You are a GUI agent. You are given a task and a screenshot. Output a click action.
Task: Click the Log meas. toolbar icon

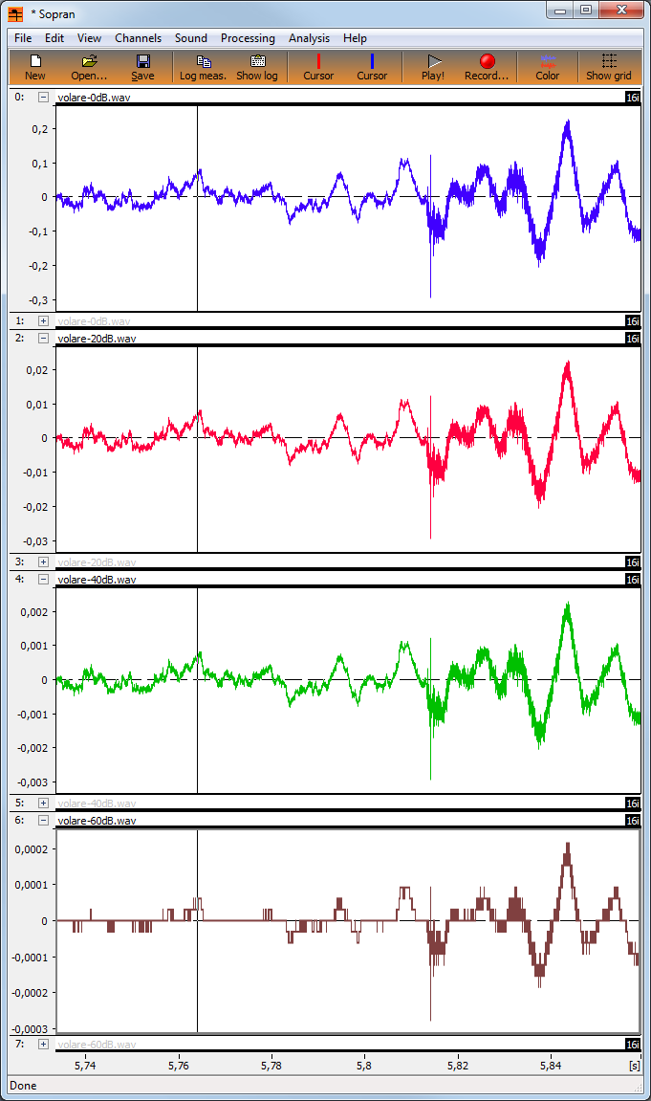tap(203, 66)
